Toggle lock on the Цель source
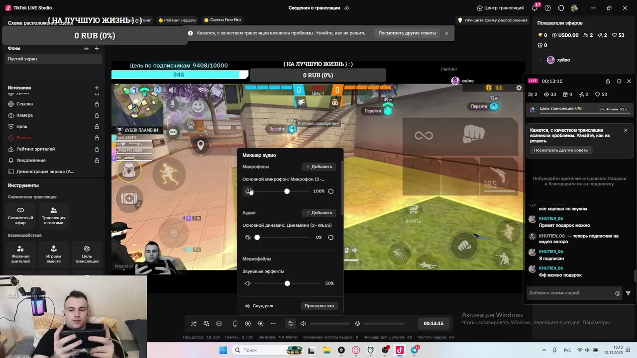 pos(97,126)
